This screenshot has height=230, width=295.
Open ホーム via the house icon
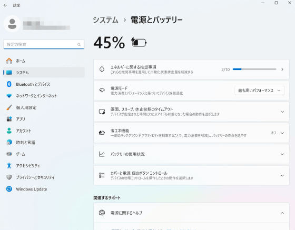tap(9, 61)
